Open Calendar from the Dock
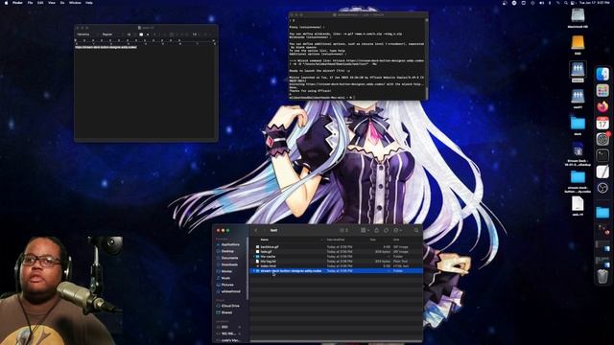The width and height of the screenshot is (614, 345). click(x=602, y=124)
